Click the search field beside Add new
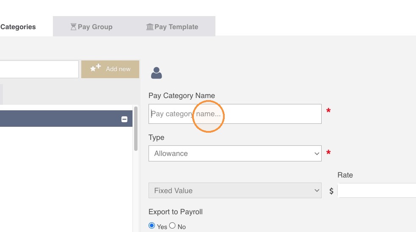The image size is (416, 232). 39,69
